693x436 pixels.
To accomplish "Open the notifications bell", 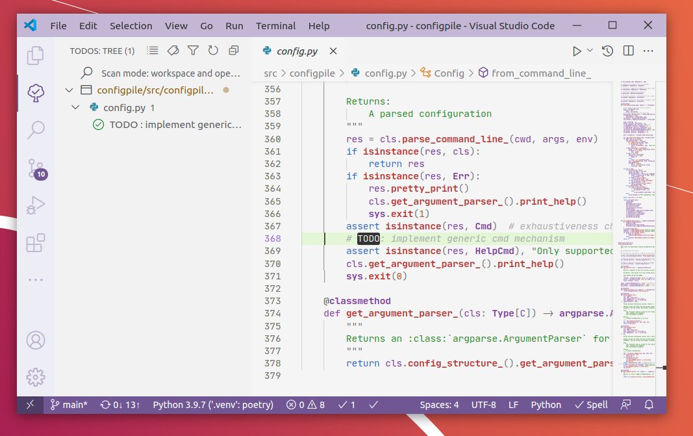I will coord(648,404).
